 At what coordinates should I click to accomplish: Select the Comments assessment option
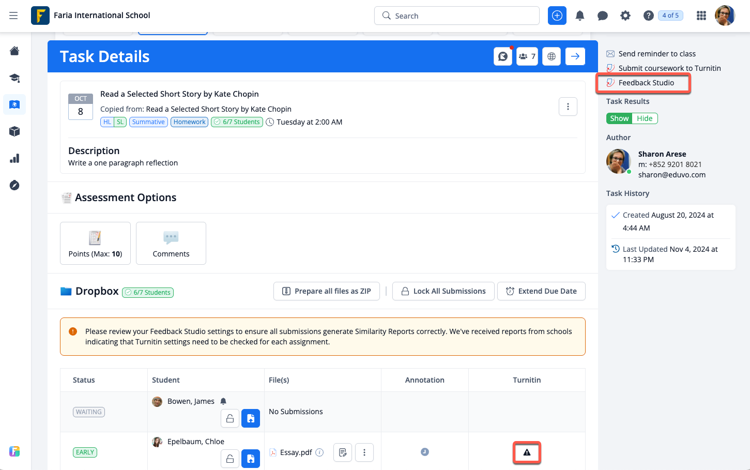[x=171, y=244]
